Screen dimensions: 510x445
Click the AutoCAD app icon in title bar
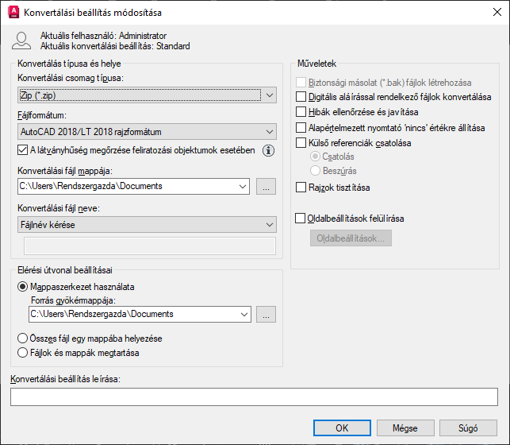coord(13,13)
